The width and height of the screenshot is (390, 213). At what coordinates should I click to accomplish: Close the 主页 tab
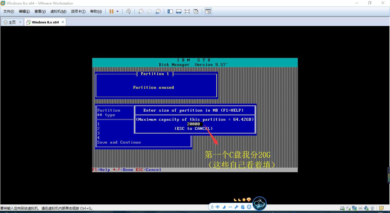(x=20, y=22)
